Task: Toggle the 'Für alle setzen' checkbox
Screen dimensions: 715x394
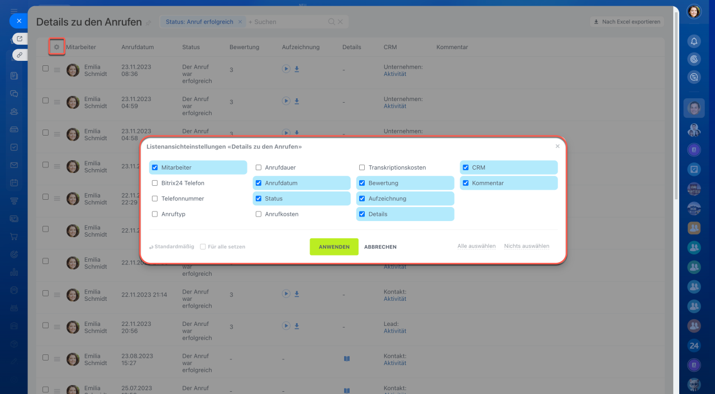Action: [x=203, y=247]
